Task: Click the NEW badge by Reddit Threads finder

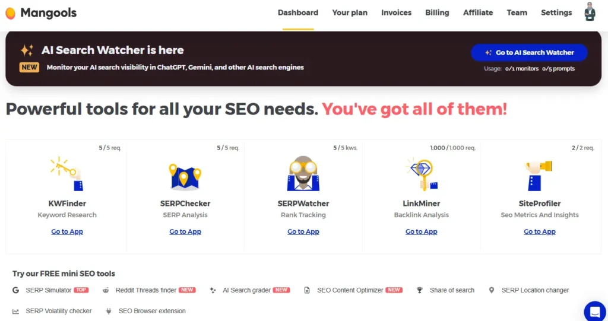Action: 187,290
